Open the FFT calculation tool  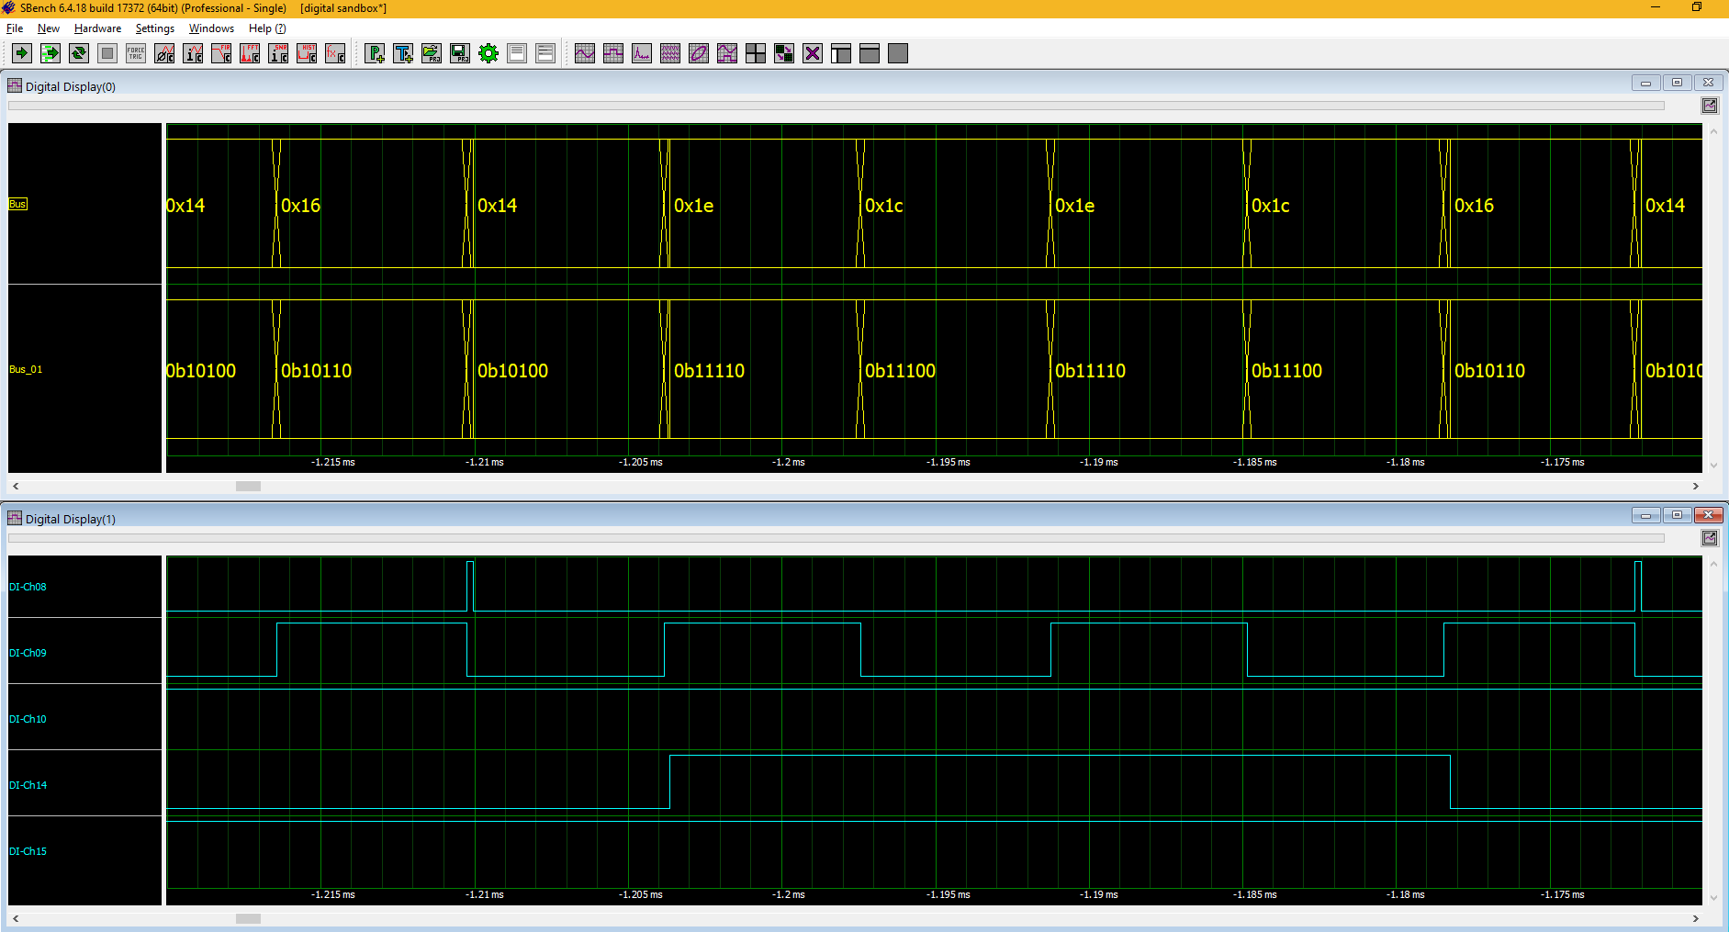click(x=250, y=53)
